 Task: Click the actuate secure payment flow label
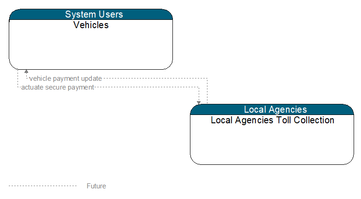58,87
